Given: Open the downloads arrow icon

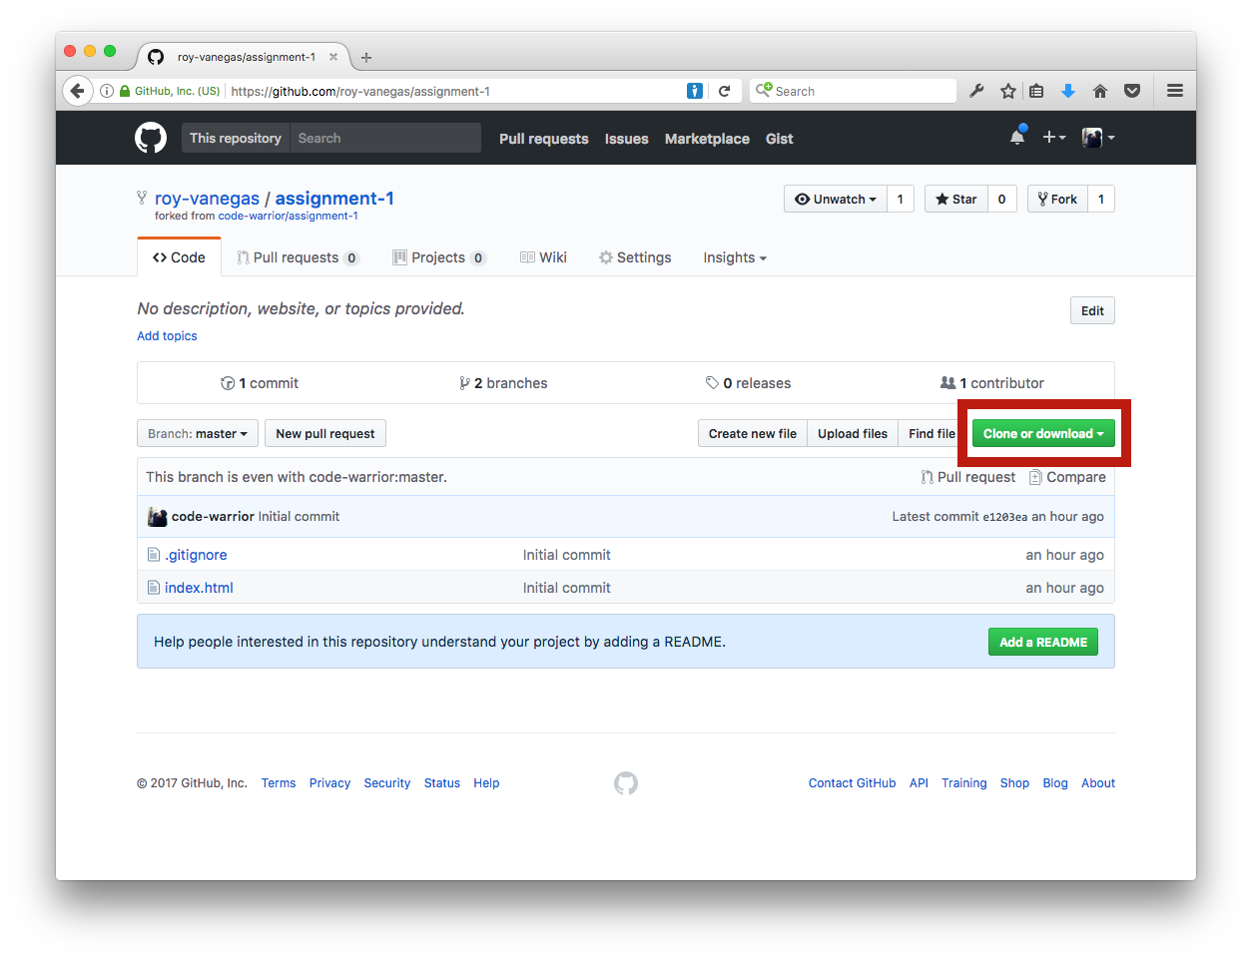Looking at the screenshot, I should coord(1068,91).
